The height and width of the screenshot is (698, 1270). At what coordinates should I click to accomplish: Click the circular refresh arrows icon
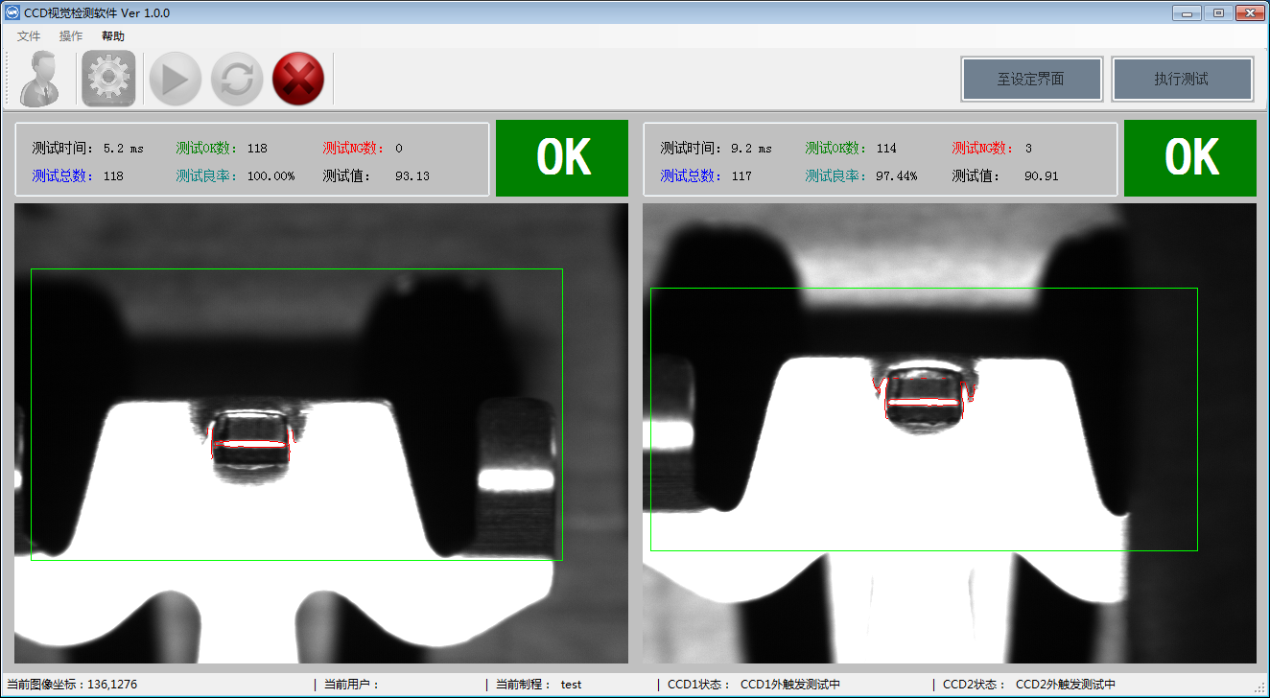(x=237, y=79)
